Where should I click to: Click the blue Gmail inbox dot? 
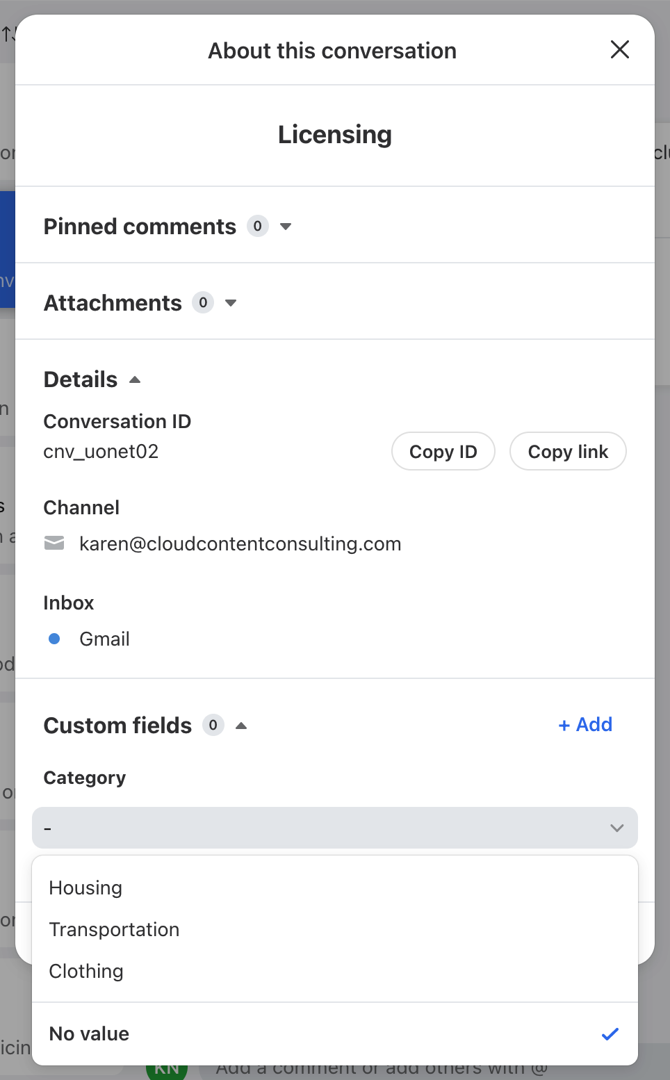point(54,639)
